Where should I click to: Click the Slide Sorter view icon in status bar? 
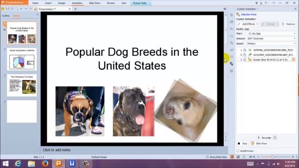[x=238, y=157]
